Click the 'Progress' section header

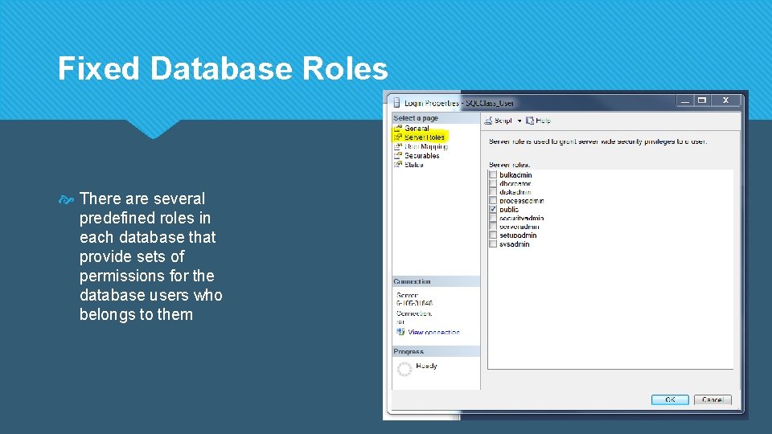(409, 351)
